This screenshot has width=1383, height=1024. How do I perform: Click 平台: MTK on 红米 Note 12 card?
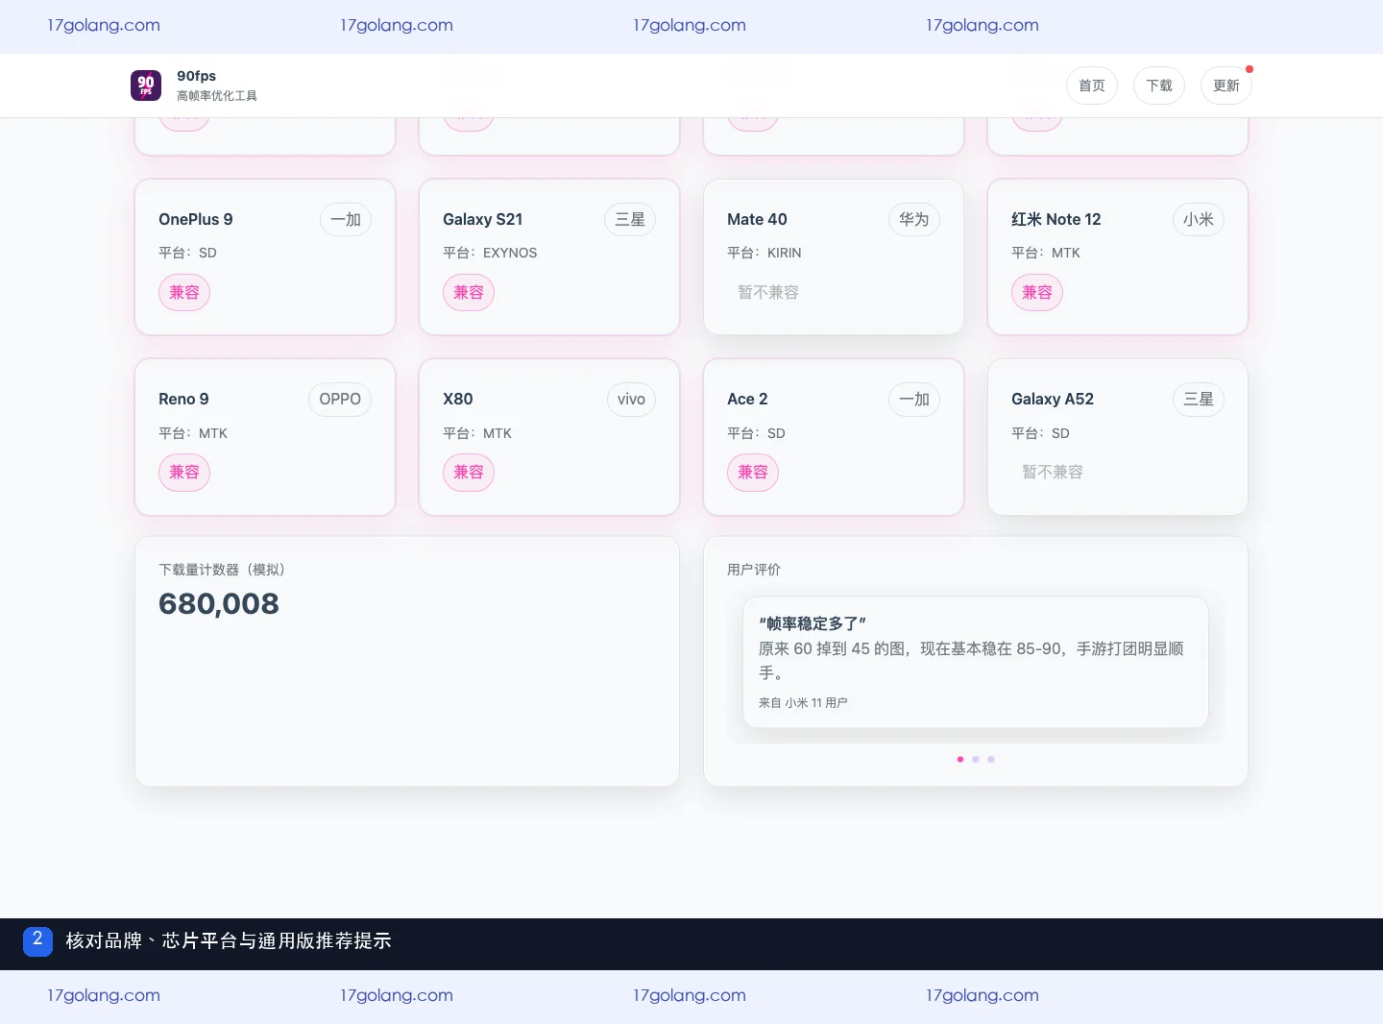pos(1046,253)
